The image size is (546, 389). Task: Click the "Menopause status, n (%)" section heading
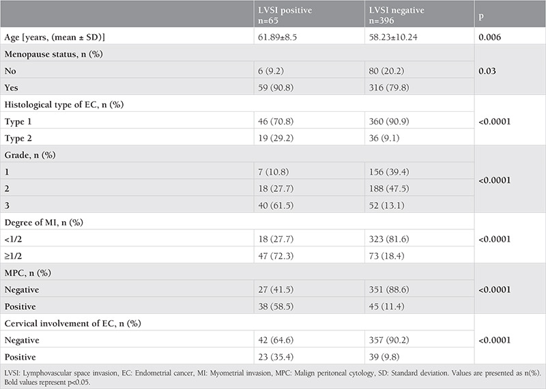click(55, 55)
